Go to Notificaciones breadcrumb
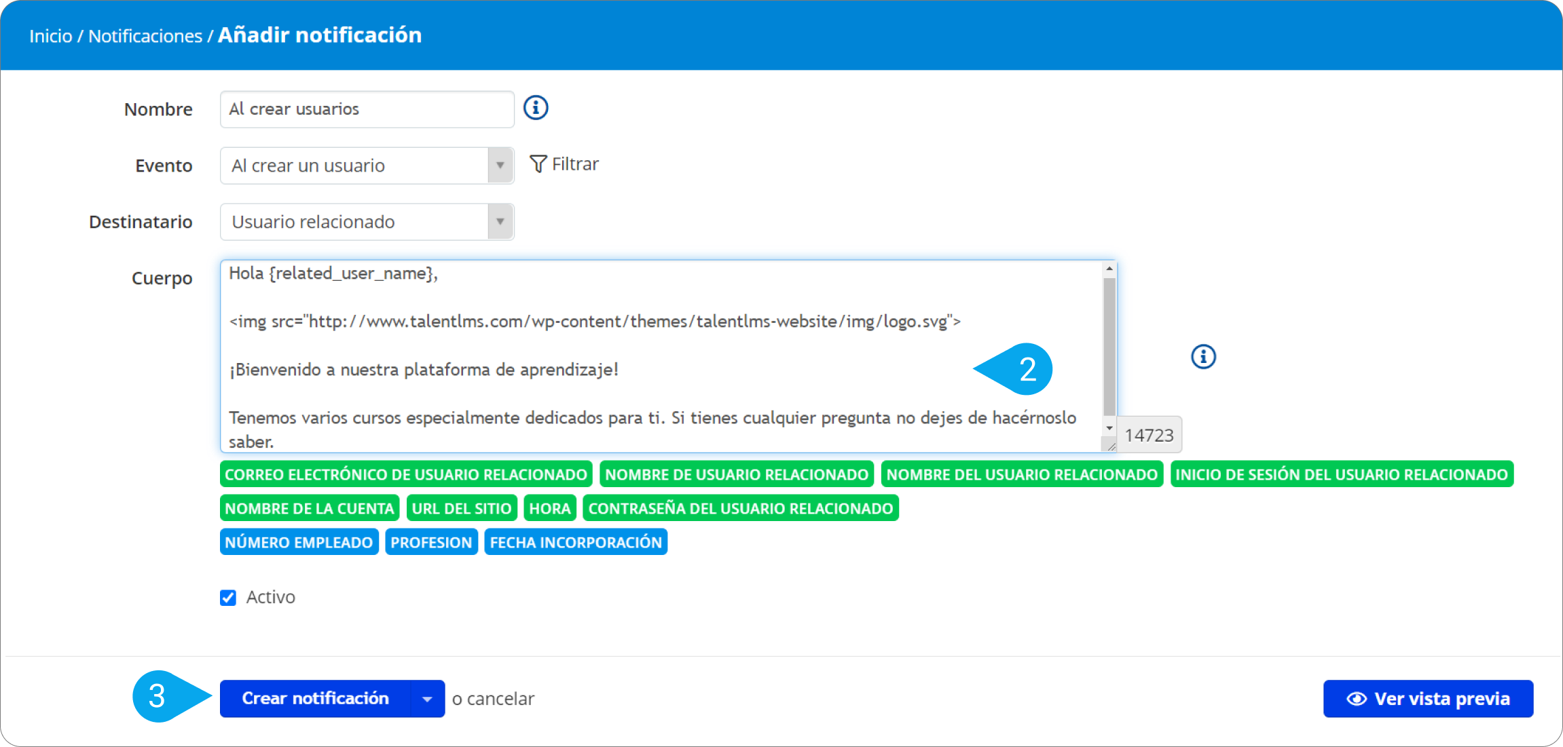The width and height of the screenshot is (1563, 747). pos(145,36)
